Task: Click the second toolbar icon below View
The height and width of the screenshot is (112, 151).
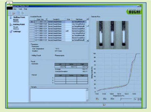Action: 14,13
